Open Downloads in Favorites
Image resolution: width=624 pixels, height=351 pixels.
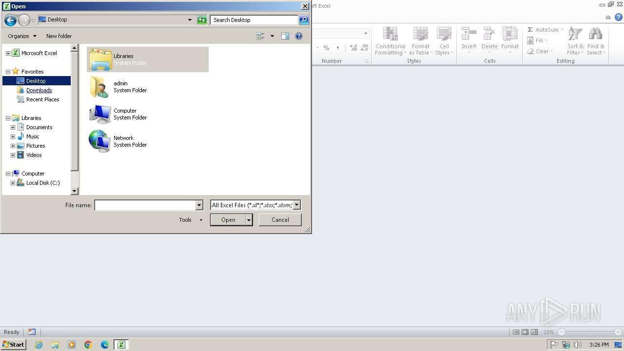pos(39,90)
